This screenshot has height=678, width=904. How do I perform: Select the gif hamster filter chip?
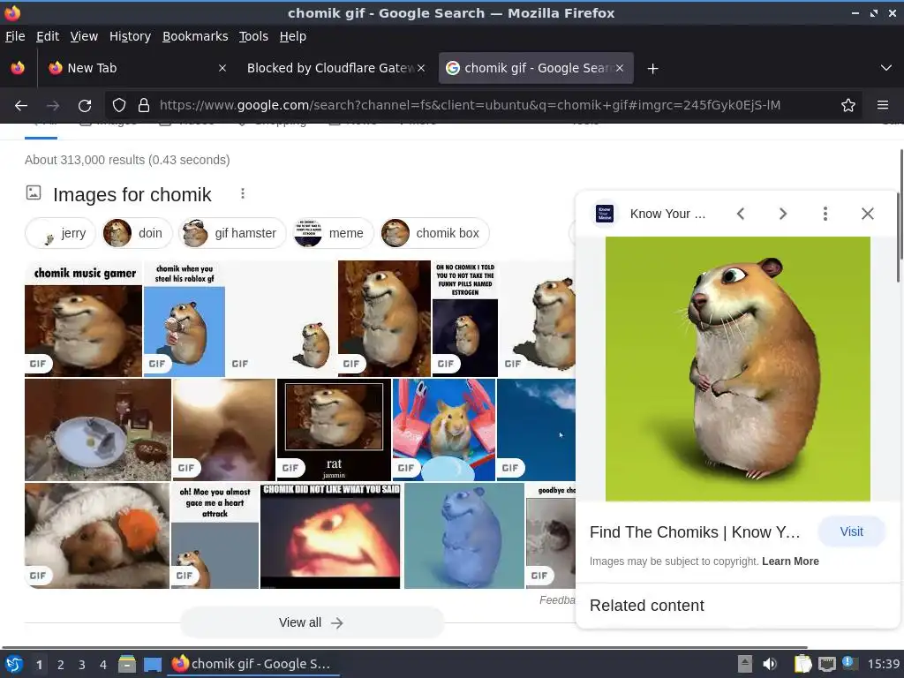pos(232,233)
